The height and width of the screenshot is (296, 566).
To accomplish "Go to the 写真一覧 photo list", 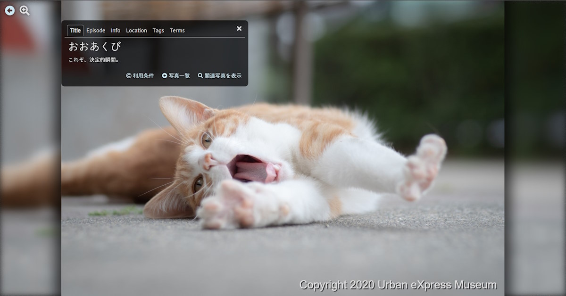I will coord(179,76).
